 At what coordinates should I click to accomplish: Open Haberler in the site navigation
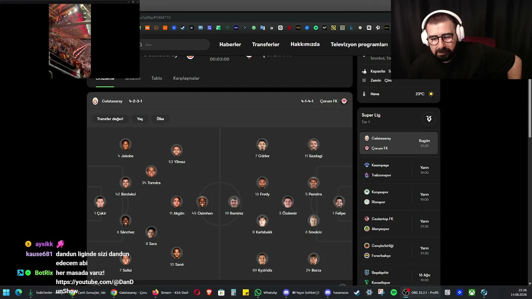230,44
